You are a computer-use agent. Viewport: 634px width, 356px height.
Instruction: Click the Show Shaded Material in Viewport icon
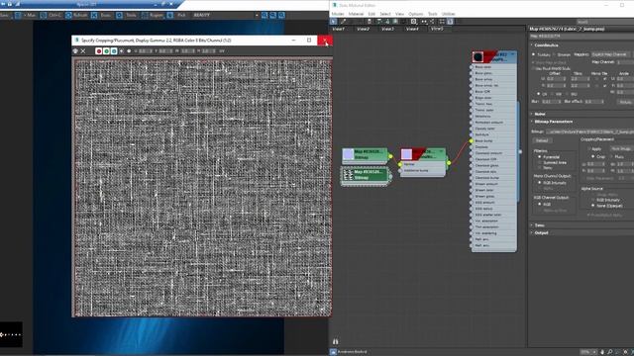(395, 22)
